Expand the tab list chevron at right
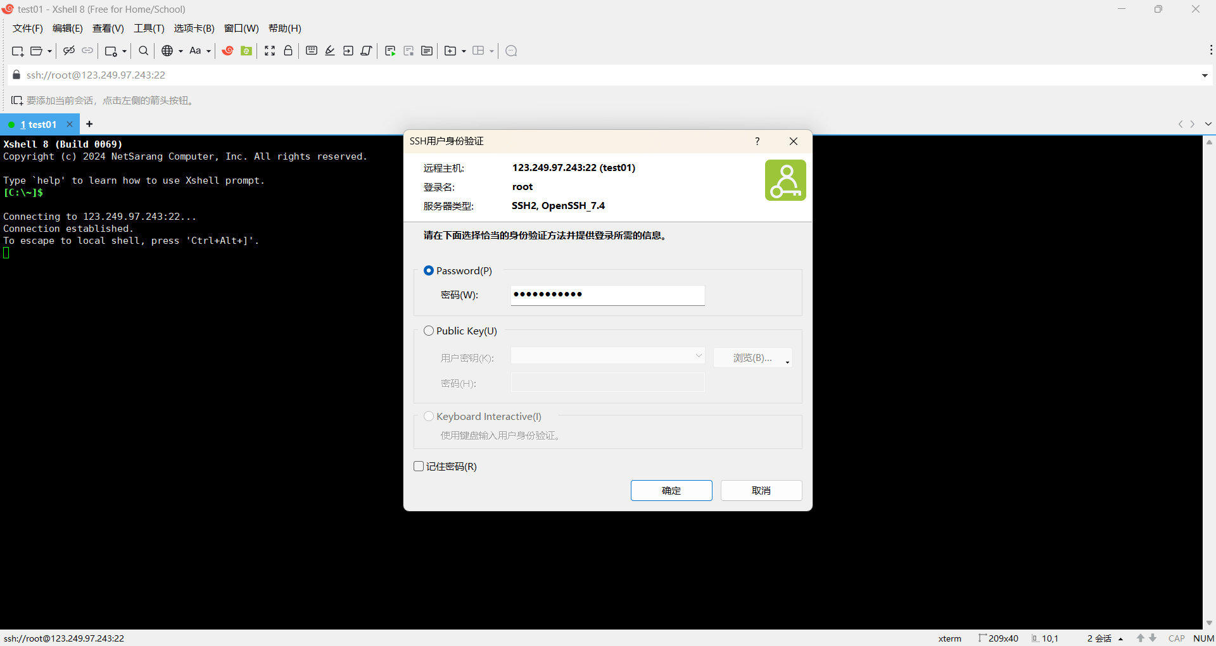The width and height of the screenshot is (1216, 646). [1208, 124]
